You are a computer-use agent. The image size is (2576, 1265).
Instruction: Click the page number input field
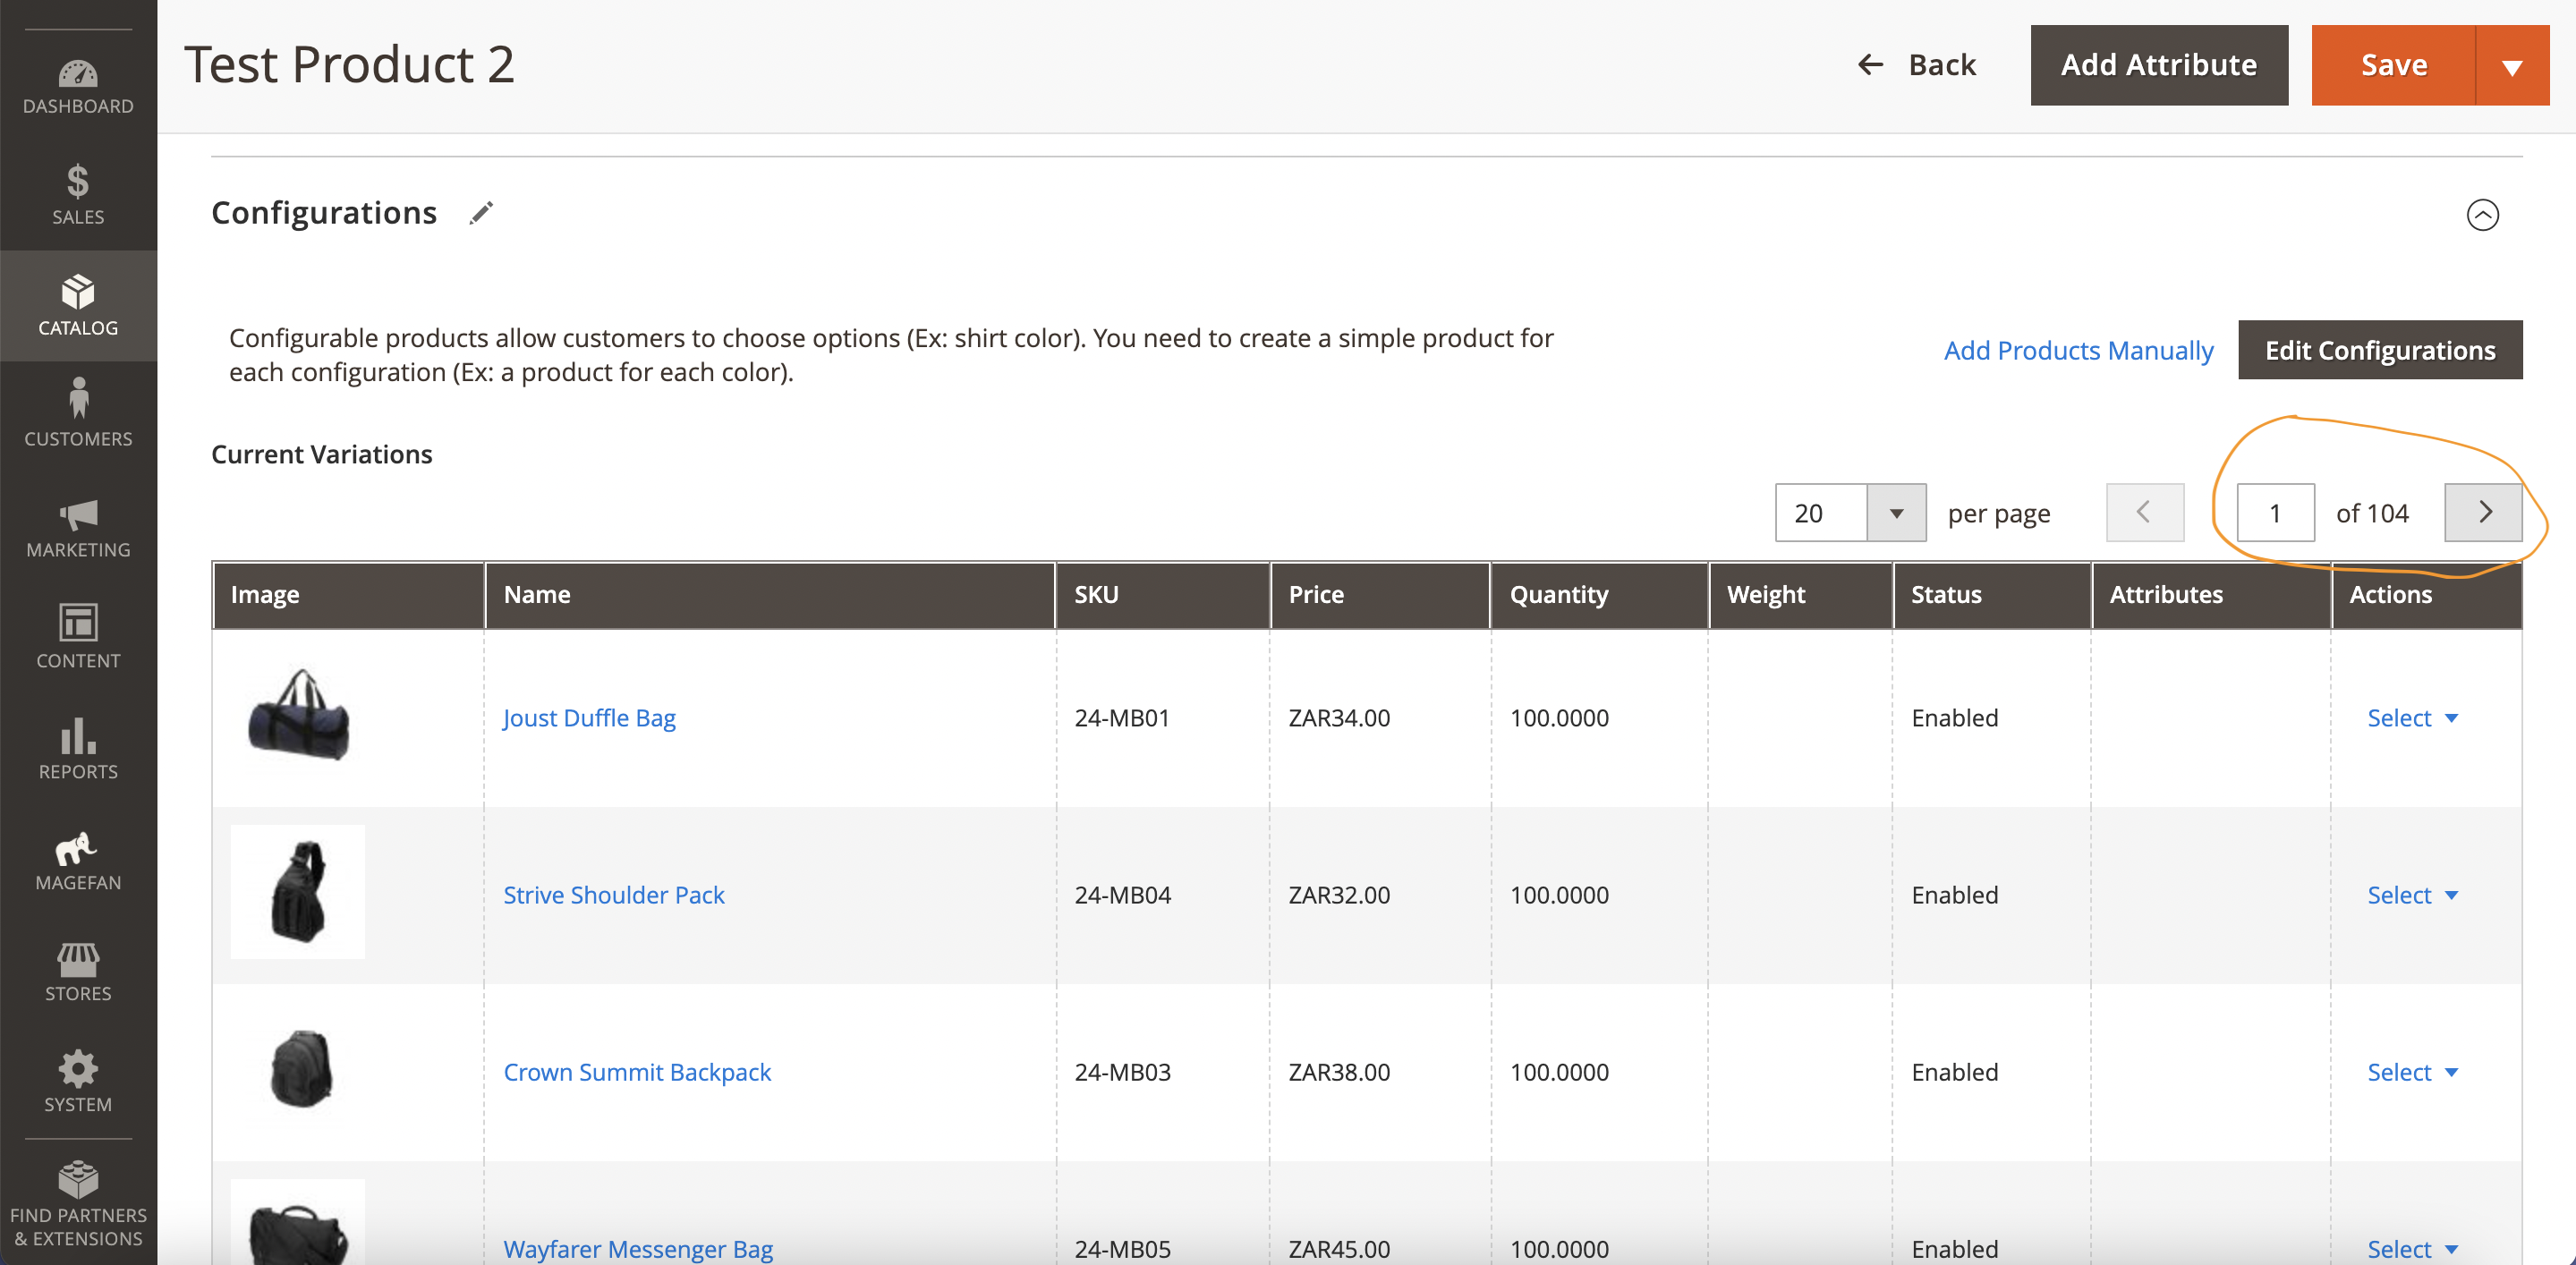(x=2275, y=512)
